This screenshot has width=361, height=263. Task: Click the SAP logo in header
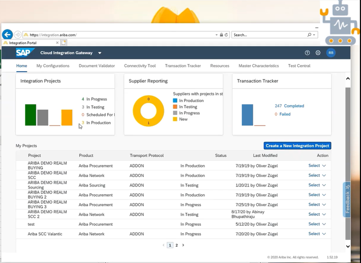point(25,53)
